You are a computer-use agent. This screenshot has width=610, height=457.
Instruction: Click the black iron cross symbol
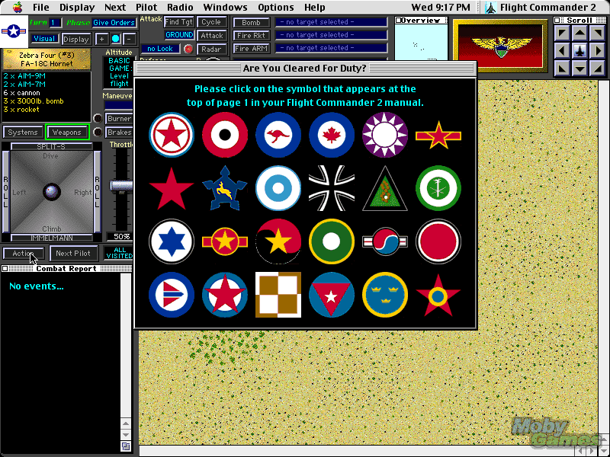point(332,188)
